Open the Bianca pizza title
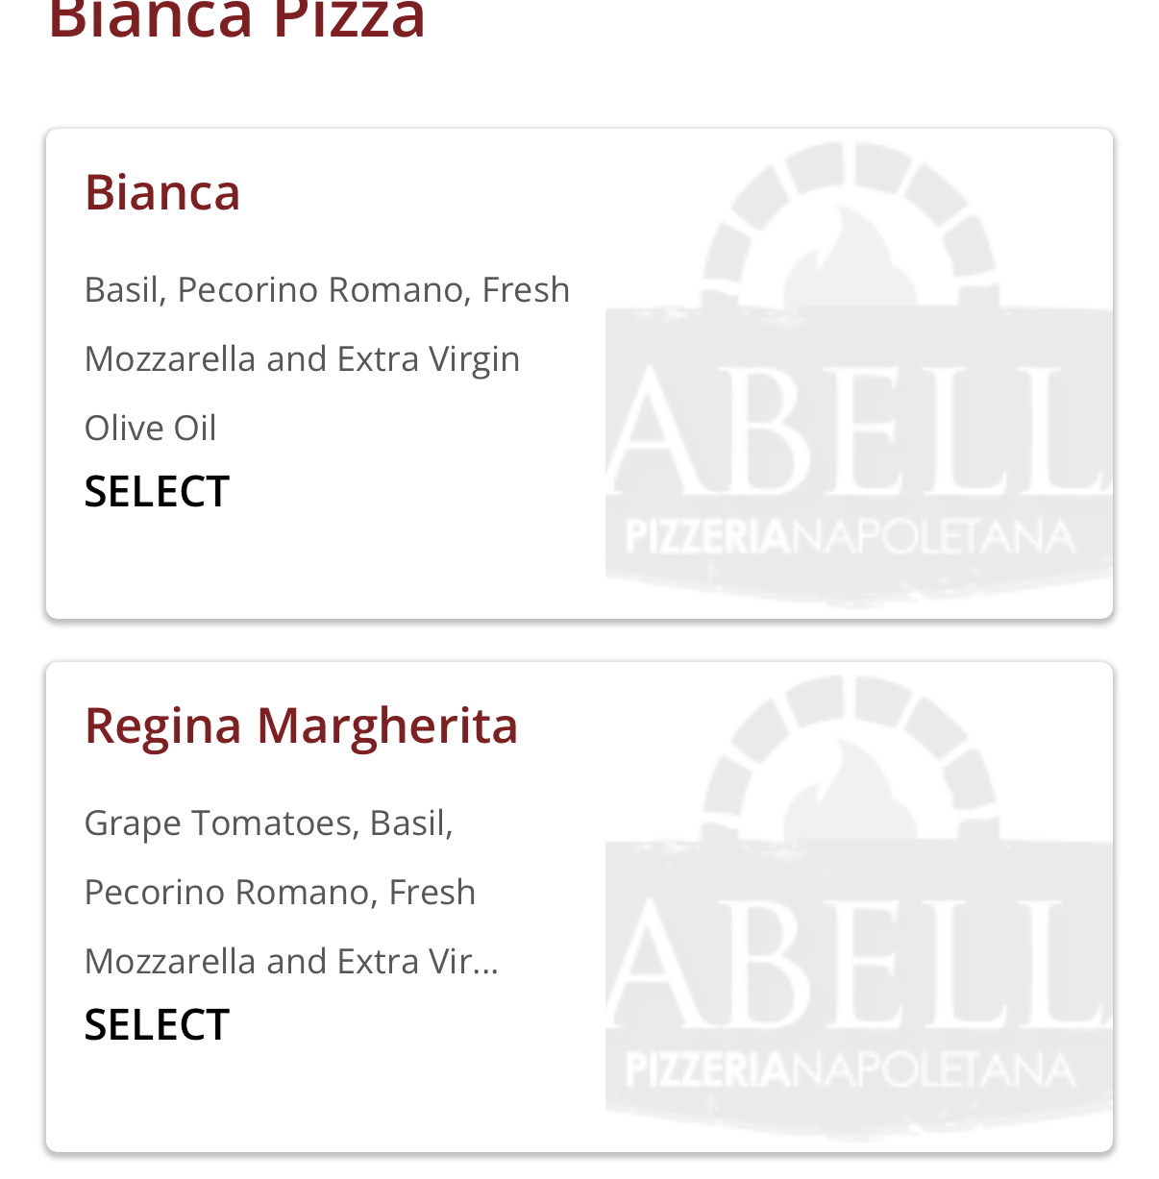 tap(162, 191)
